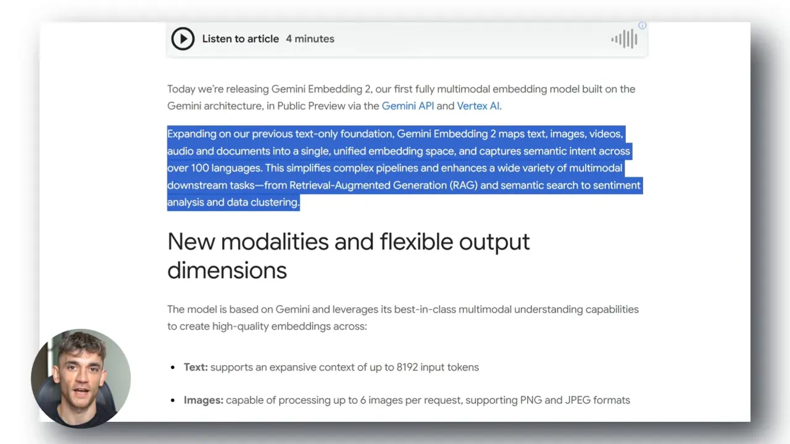Image resolution: width=790 pixels, height=444 pixels.
Task: Open the Gemini API link
Action: pyautogui.click(x=407, y=105)
